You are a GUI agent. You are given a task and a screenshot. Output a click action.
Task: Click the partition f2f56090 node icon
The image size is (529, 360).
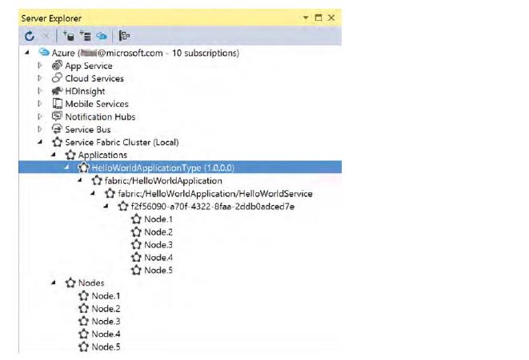(122, 206)
